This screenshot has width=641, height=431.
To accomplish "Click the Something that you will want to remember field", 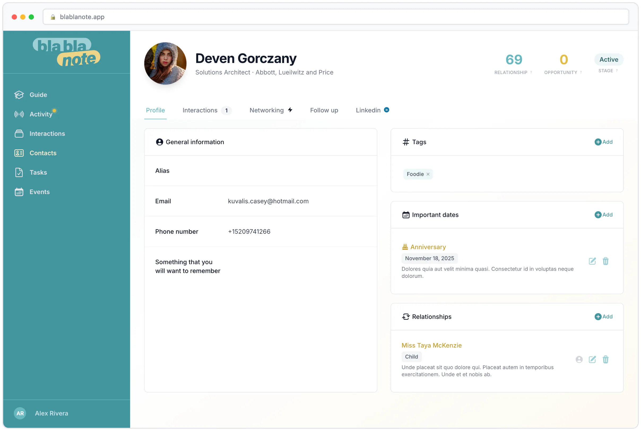I will 261,266.
